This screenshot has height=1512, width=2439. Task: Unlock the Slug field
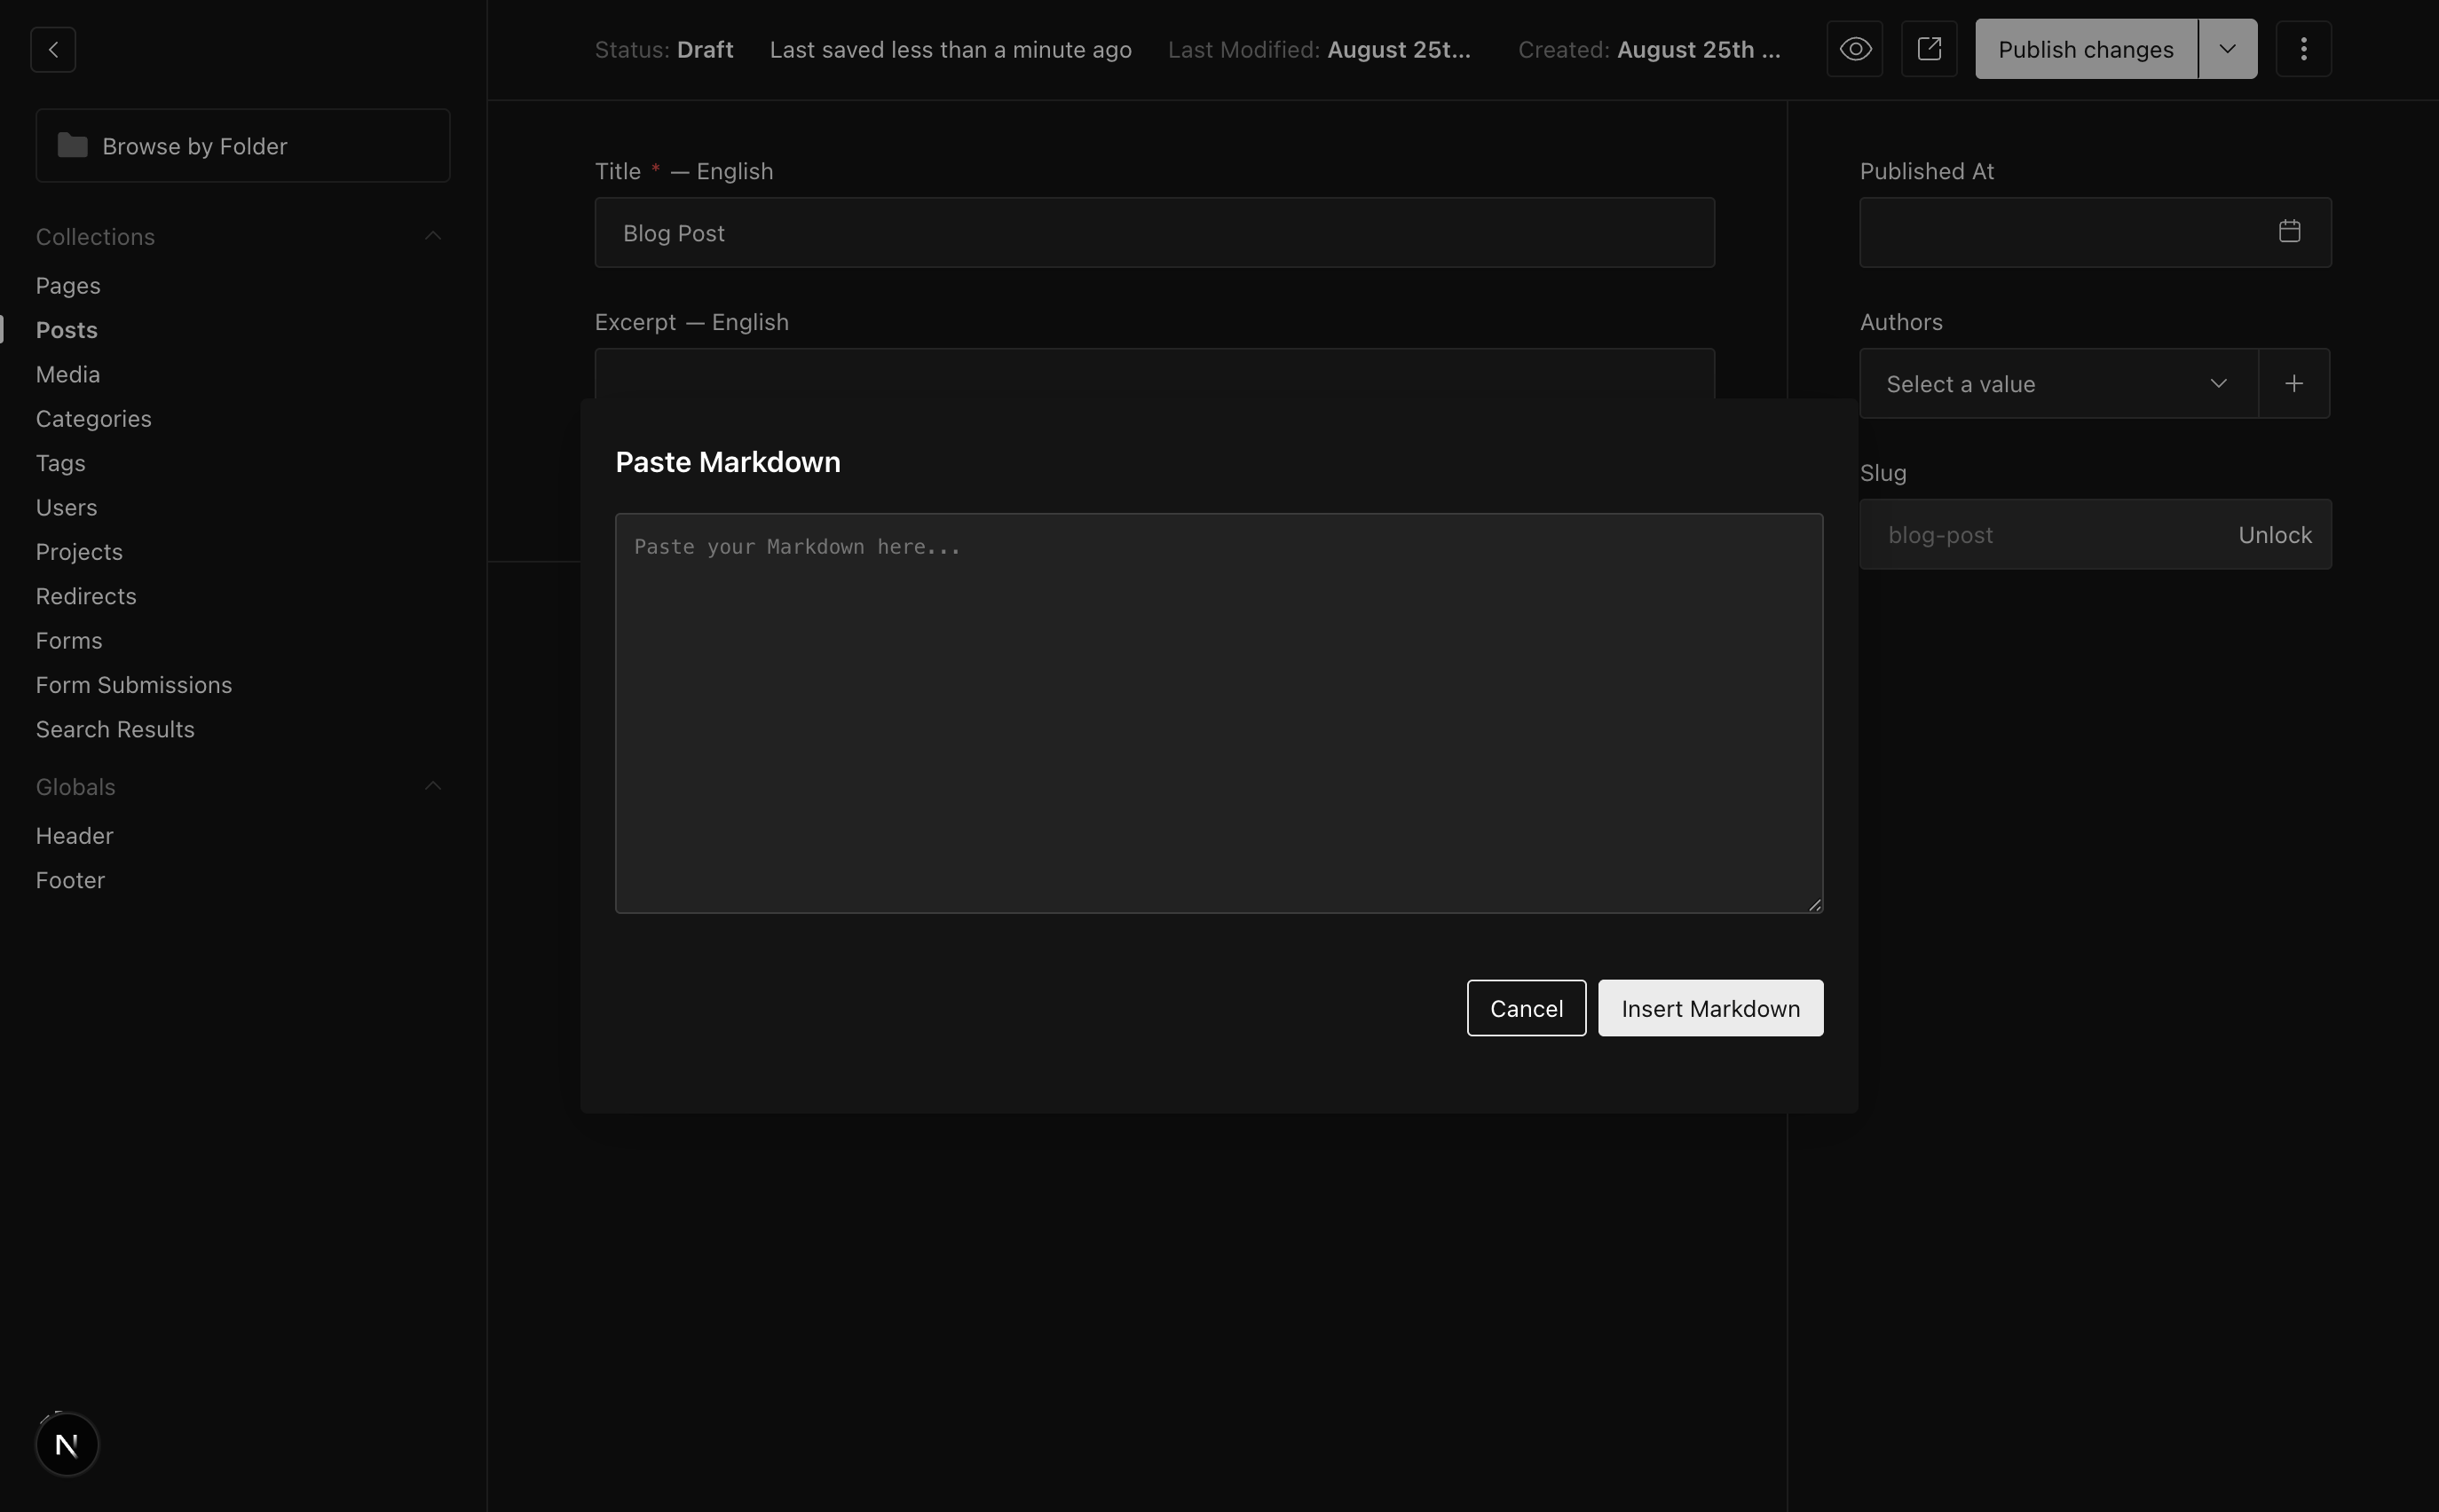click(x=2274, y=535)
